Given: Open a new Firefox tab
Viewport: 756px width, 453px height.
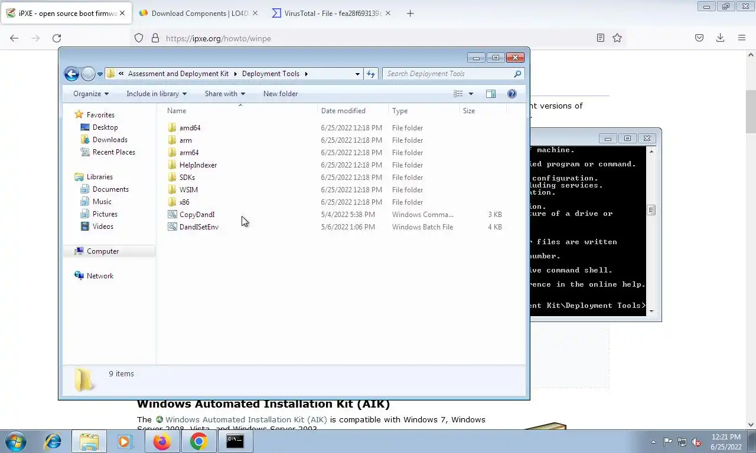Looking at the screenshot, I should tap(410, 13).
